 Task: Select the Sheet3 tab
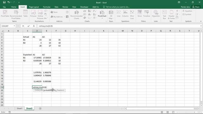pyautogui.click(x=29, y=108)
